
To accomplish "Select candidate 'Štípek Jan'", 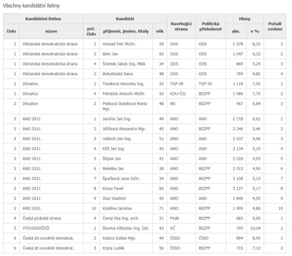I will [111, 159].
